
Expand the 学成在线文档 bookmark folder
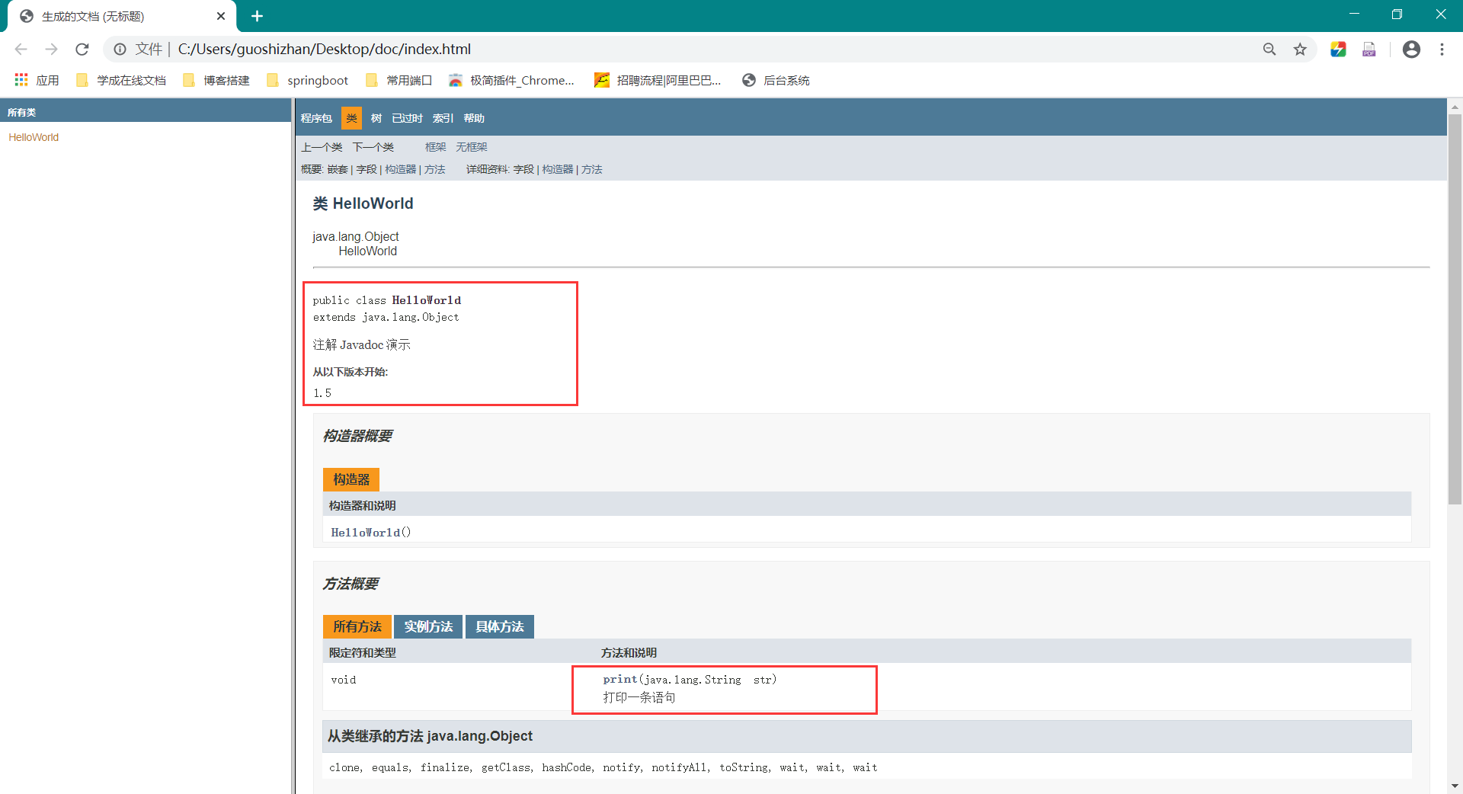point(122,80)
